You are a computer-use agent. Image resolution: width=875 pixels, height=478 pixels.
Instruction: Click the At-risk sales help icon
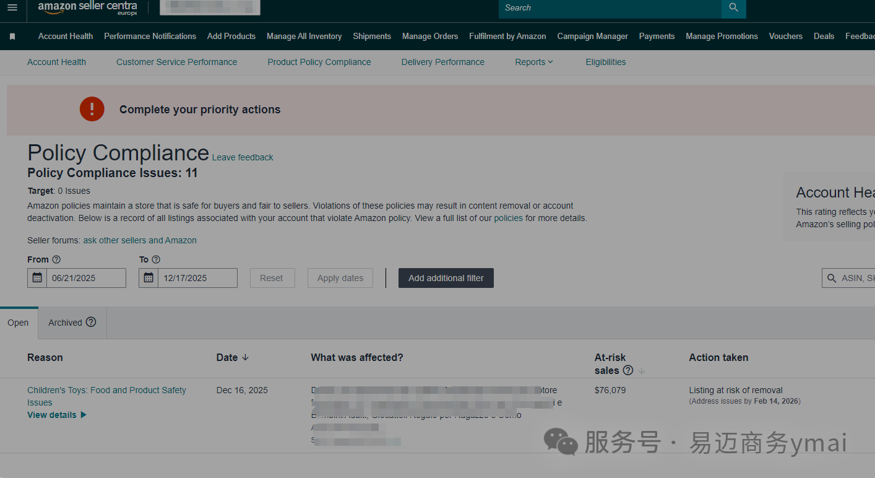pyautogui.click(x=628, y=370)
